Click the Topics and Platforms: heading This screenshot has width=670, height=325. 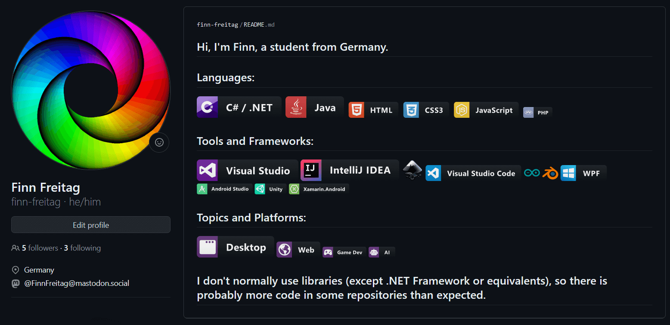click(251, 218)
